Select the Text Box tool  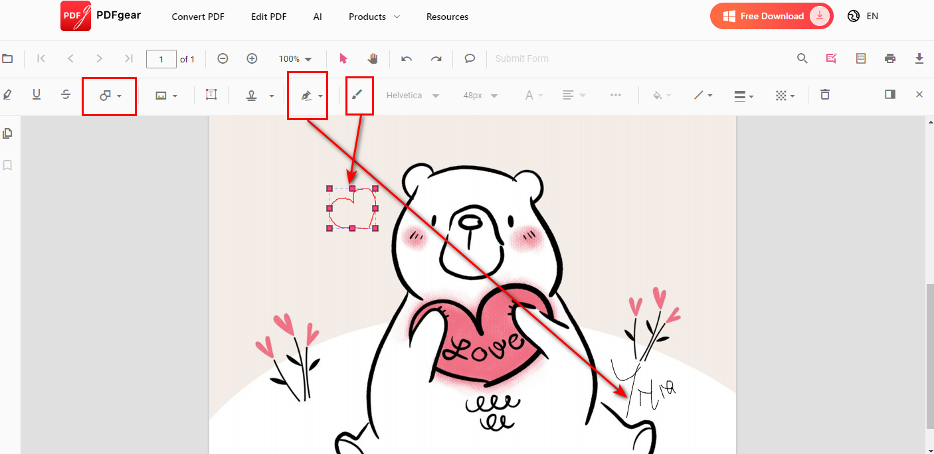(211, 94)
